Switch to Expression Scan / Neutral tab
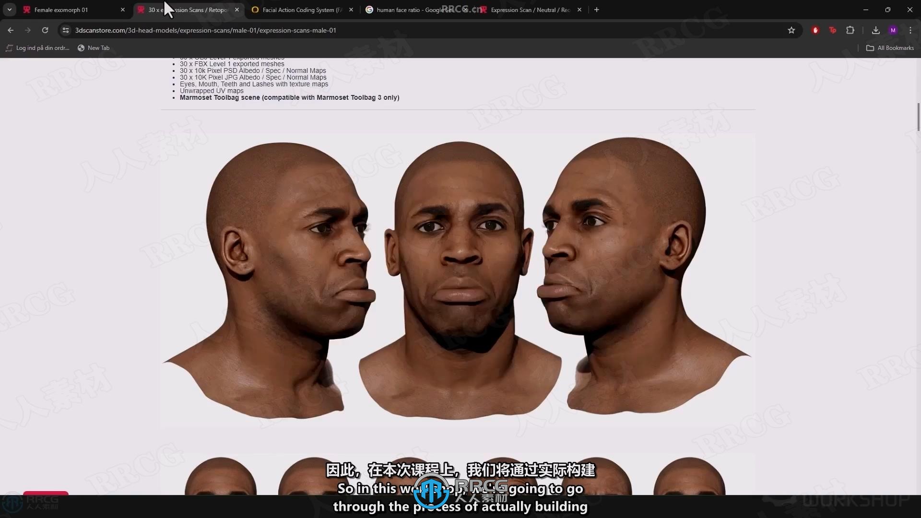The width and height of the screenshot is (921, 518). pyautogui.click(x=530, y=10)
